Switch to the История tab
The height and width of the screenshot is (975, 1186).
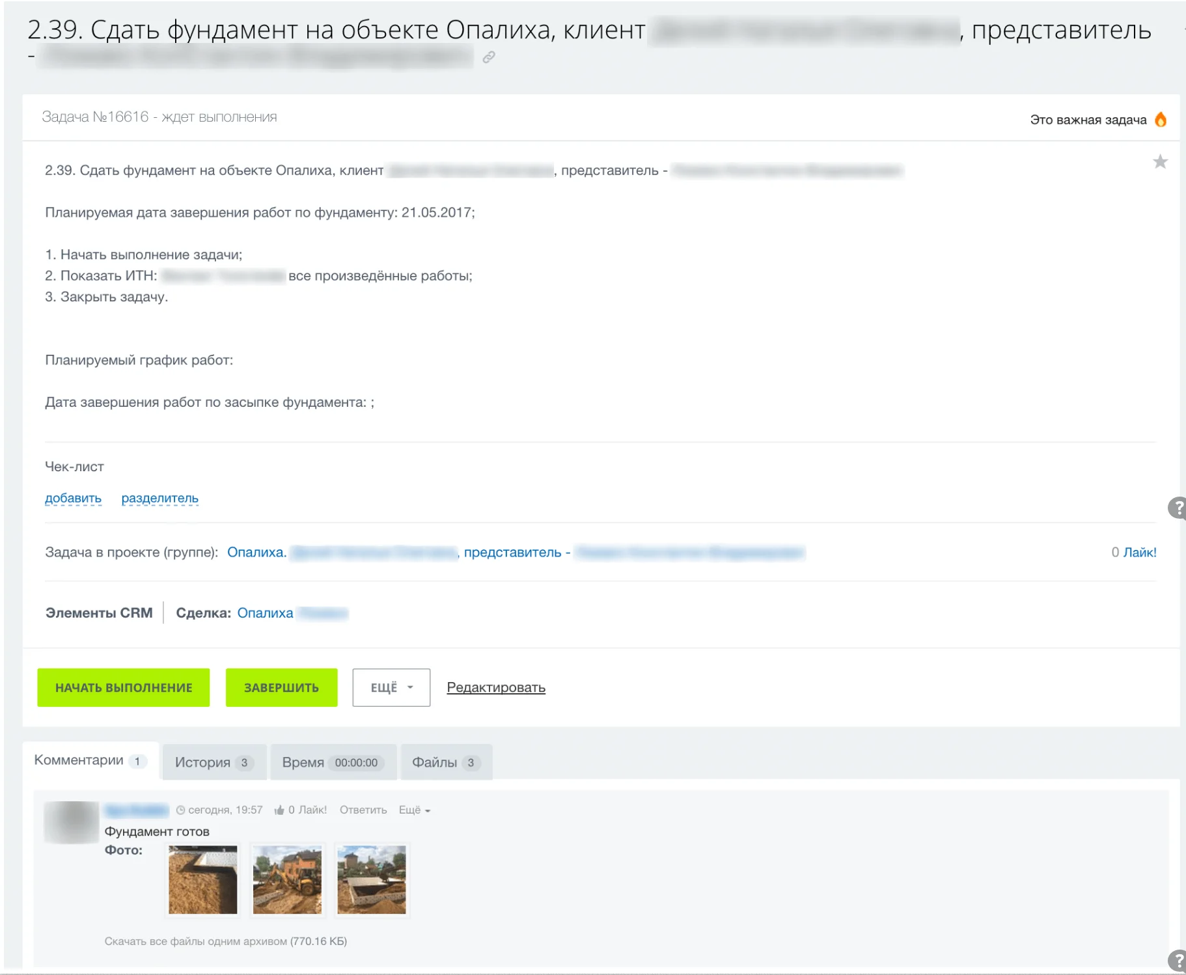[x=214, y=762]
